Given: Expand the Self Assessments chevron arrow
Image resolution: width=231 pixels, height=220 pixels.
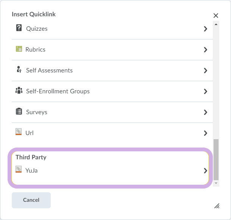Looking at the screenshot, I should coord(206,71).
